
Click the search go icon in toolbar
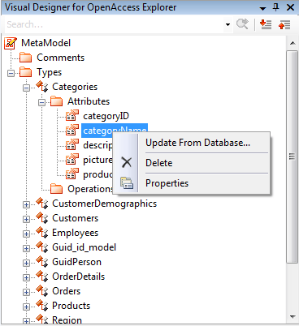click(x=242, y=24)
